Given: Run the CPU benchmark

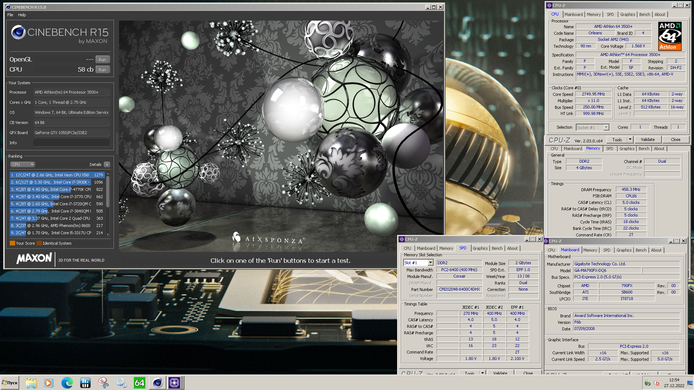Looking at the screenshot, I should (x=102, y=70).
